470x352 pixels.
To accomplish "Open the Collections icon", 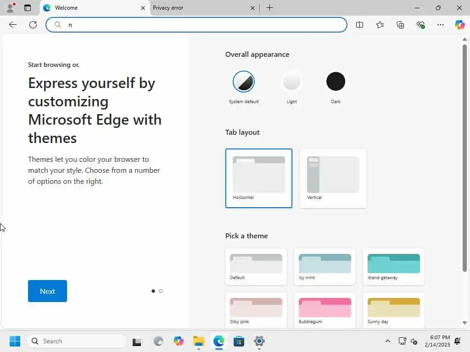I will [x=400, y=25].
